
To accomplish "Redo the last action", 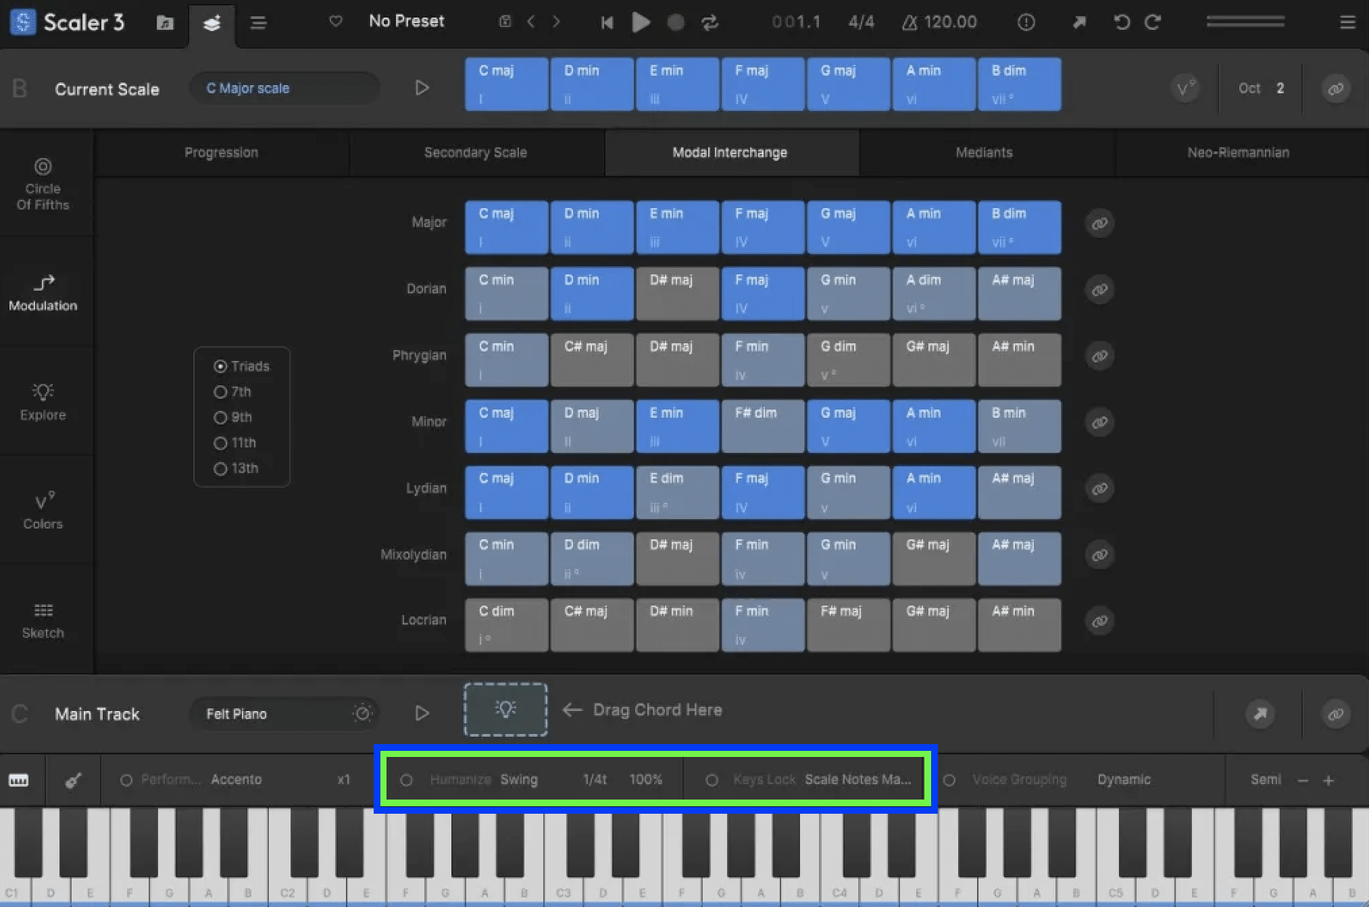I will [x=1153, y=22].
